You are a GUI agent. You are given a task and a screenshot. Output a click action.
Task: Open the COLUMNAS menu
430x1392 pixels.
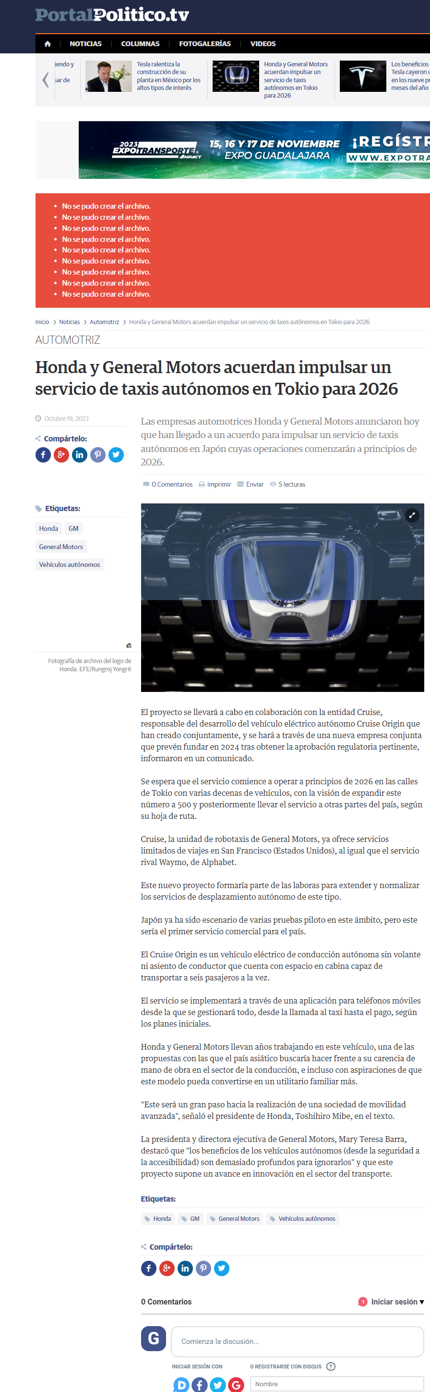[140, 44]
